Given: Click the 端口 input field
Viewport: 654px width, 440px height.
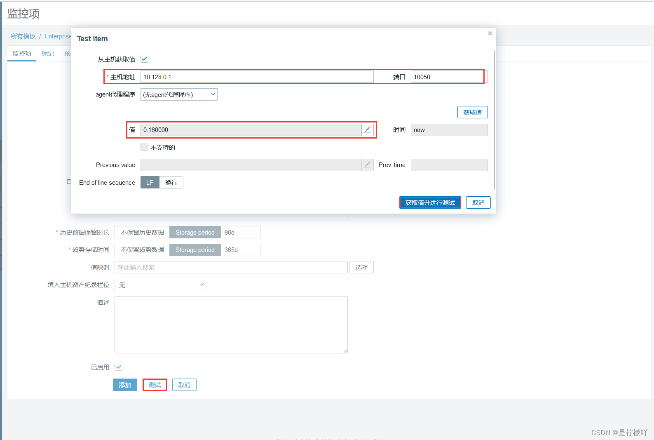Looking at the screenshot, I should pos(449,77).
